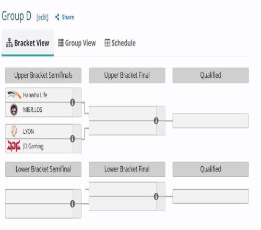Switch to the Group View tab
261x230 pixels.
point(77,43)
